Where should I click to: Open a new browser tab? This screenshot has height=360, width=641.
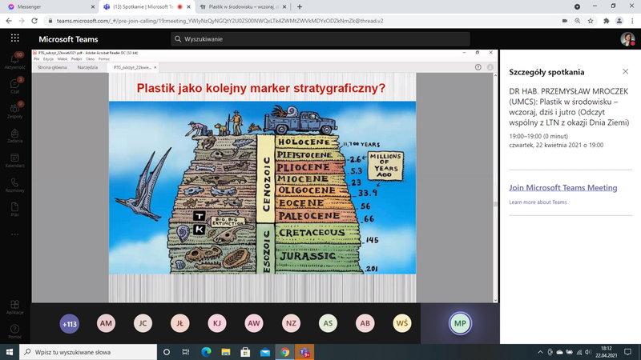coord(299,6)
